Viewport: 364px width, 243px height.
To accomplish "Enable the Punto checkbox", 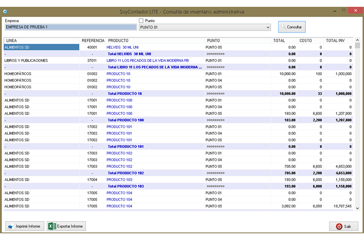I will click(141, 21).
